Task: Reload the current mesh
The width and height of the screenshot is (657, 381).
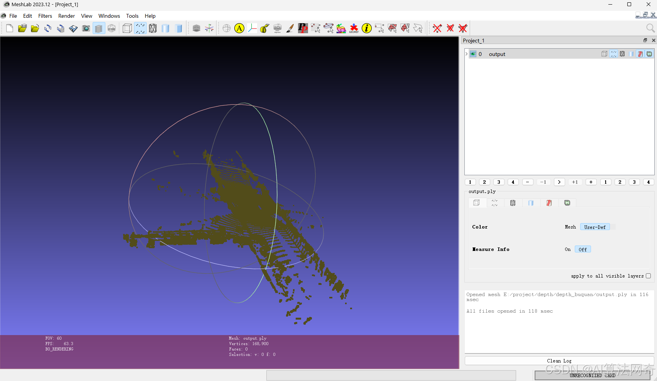Action: point(48,28)
